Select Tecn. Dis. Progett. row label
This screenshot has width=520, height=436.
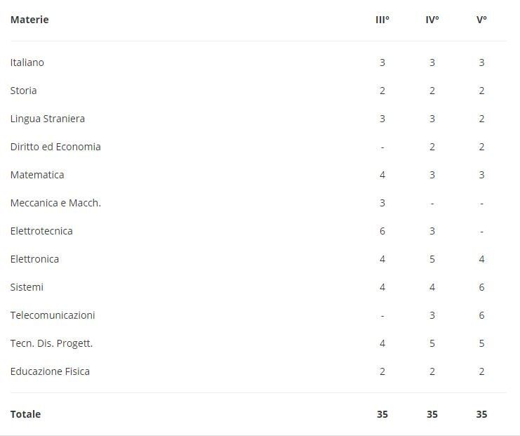click(x=51, y=343)
